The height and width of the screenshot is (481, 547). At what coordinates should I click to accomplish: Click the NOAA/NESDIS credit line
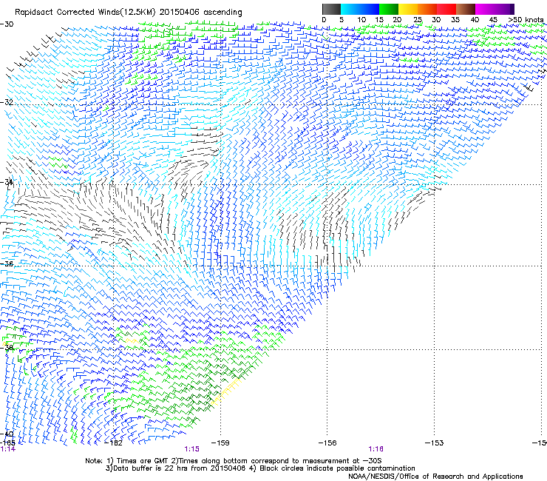tap(435, 477)
